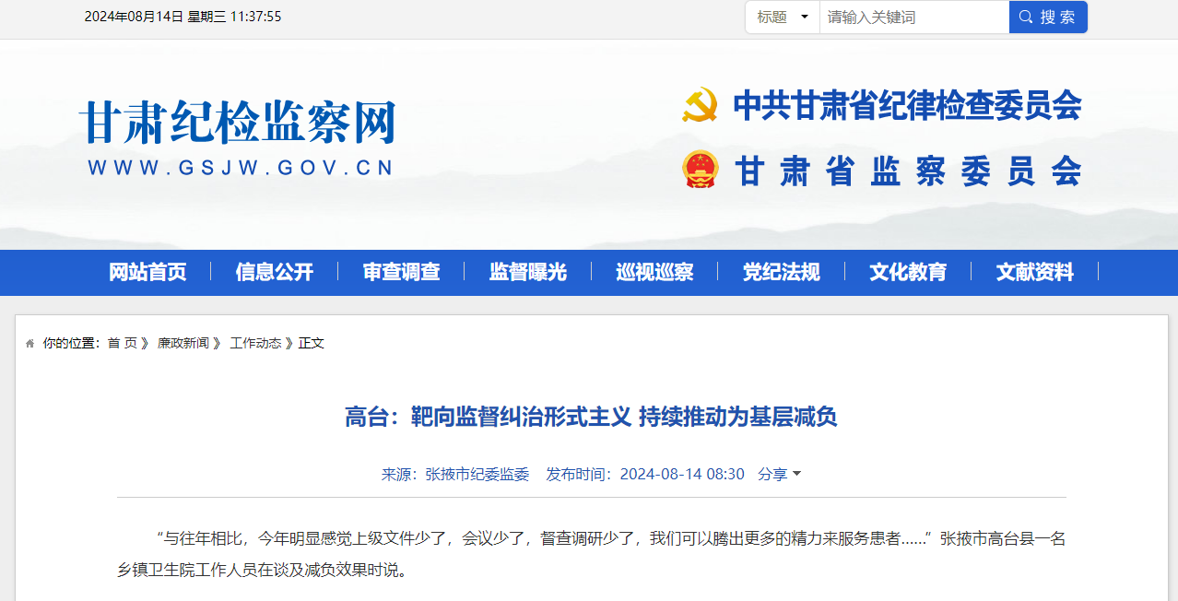Focus the 请输入关键词 search input field
Viewport: 1178px width, 601px height.
coord(913,17)
